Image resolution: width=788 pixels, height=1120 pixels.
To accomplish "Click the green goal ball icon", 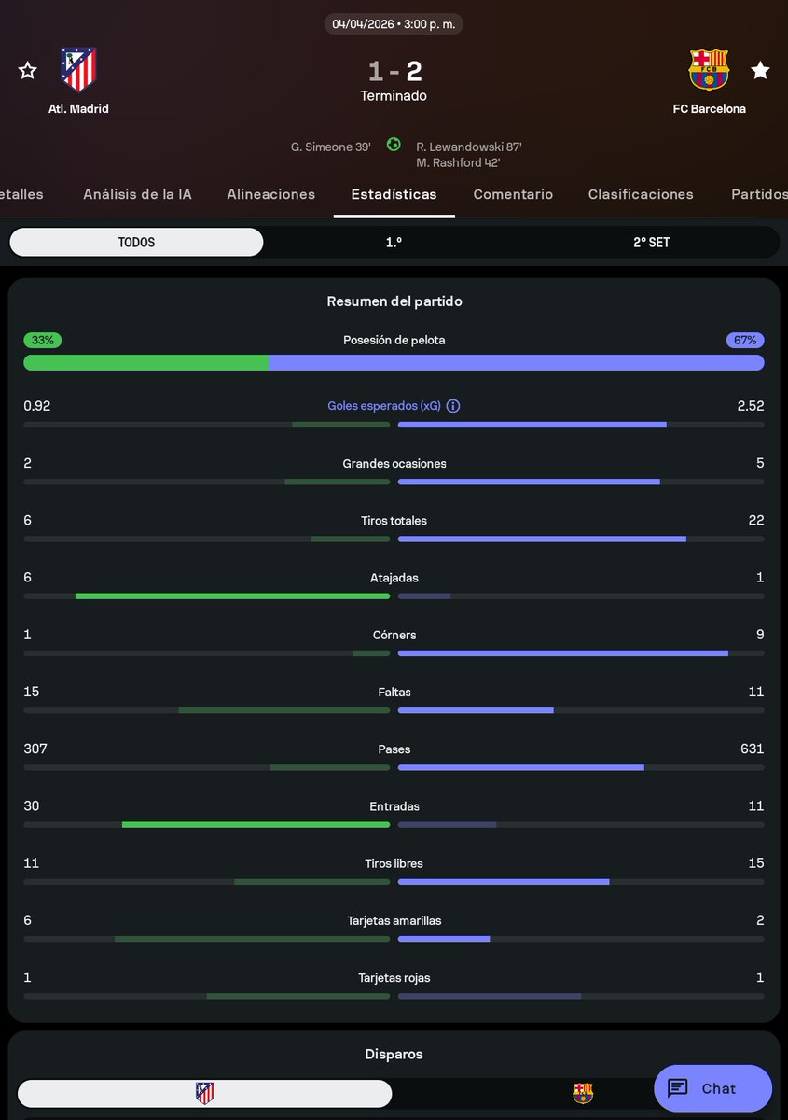I will tap(394, 145).
